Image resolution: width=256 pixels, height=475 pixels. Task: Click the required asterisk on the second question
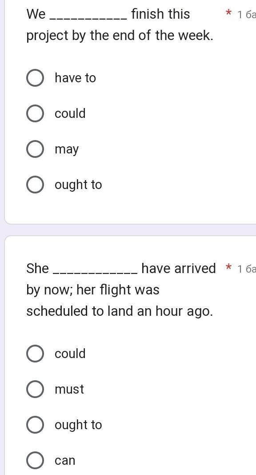tap(229, 268)
